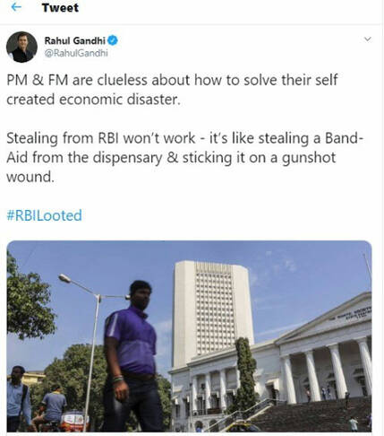Viewport: 384px width, 436px height.
Task: Open Rahul Gandhi's profile picture
Action: pyautogui.click(x=21, y=47)
